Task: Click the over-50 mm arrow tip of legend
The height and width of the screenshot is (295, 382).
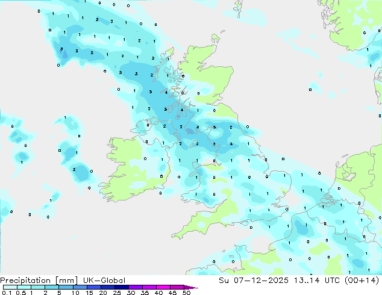Action: [191, 288]
